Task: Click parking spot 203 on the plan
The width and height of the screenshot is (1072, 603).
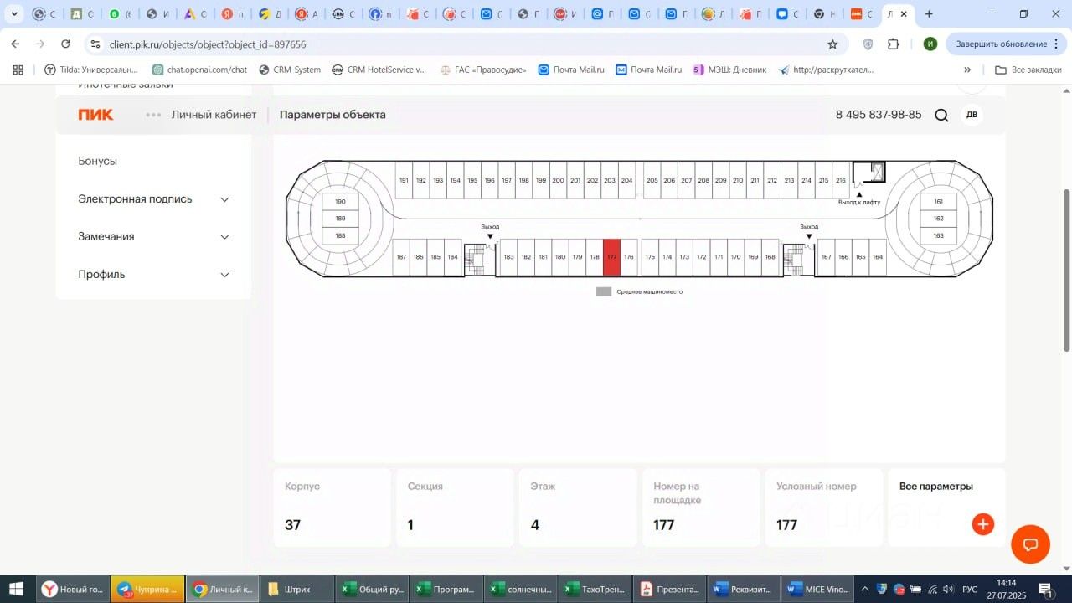Action: [609, 180]
